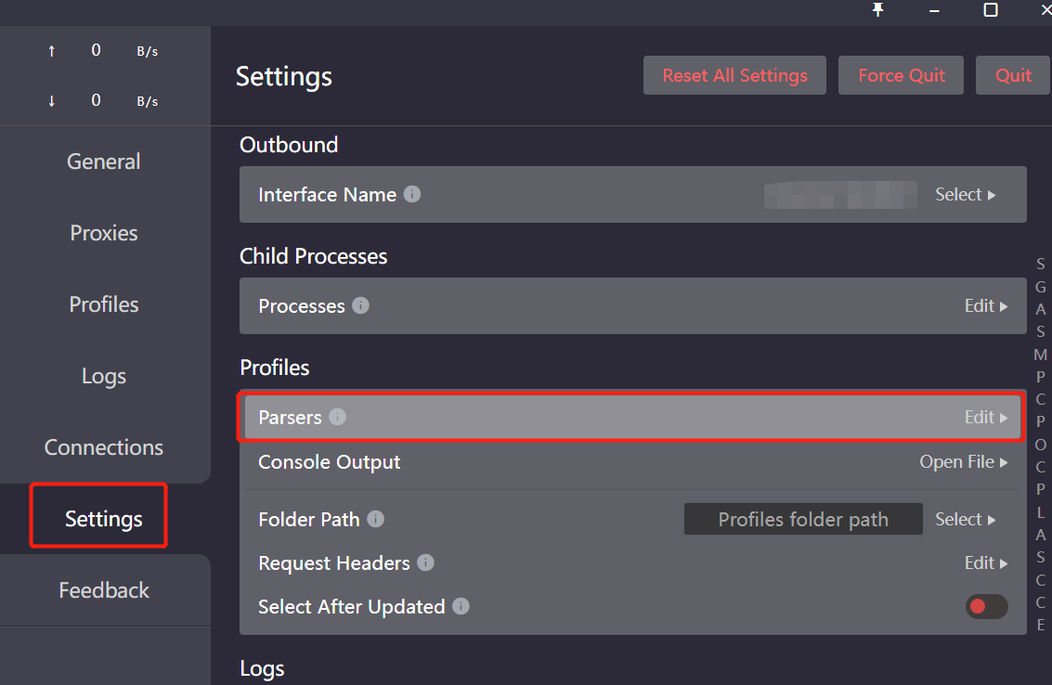The height and width of the screenshot is (685, 1052).
Task: Go to the Feedback section
Action: [104, 590]
